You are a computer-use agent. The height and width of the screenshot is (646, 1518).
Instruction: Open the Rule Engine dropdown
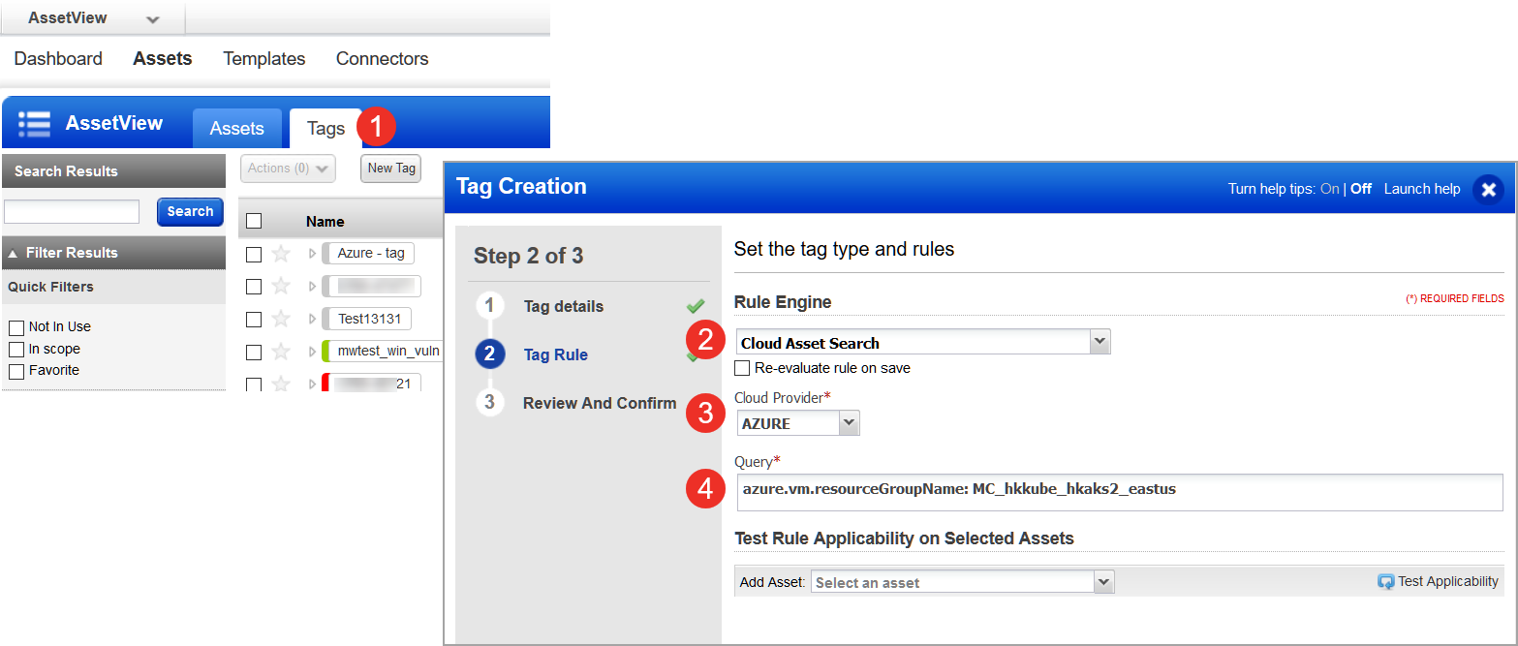click(1100, 341)
